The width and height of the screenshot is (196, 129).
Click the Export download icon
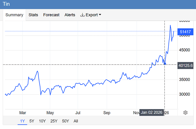point(82,15)
